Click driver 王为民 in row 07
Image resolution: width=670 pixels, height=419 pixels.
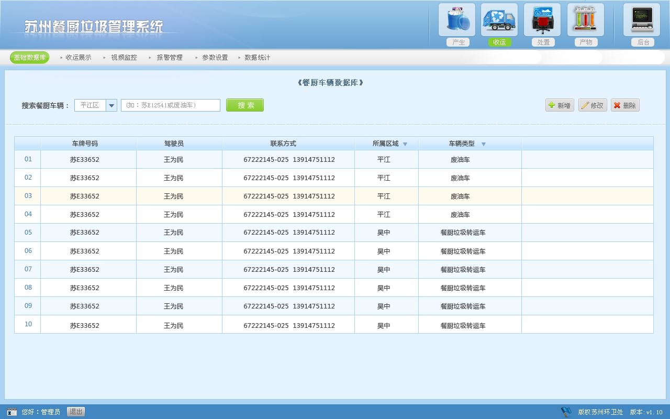174,270
